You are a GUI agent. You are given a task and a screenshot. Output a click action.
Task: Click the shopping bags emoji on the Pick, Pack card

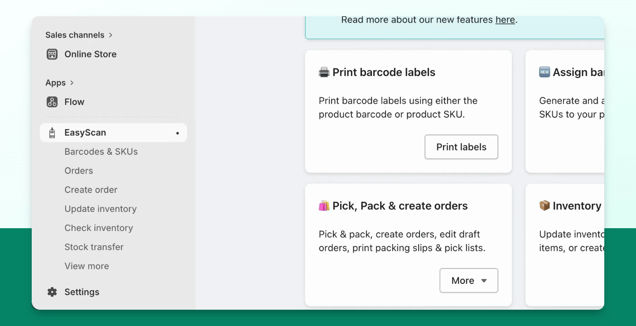[x=324, y=206]
